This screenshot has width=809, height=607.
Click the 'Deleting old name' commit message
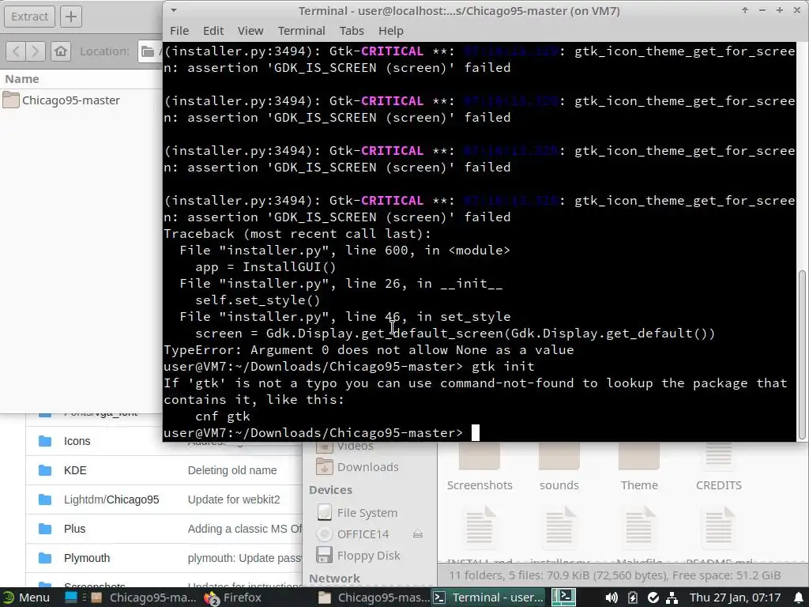pyautogui.click(x=232, y=470)
